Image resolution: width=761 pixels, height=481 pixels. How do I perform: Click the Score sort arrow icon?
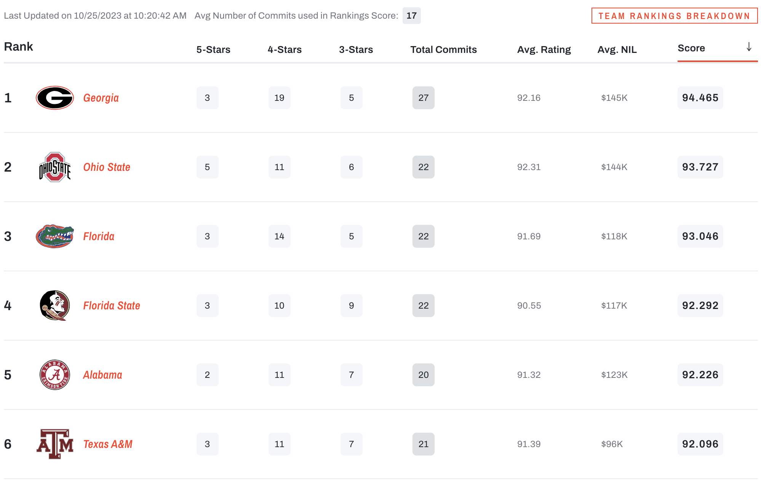[748, 47]
